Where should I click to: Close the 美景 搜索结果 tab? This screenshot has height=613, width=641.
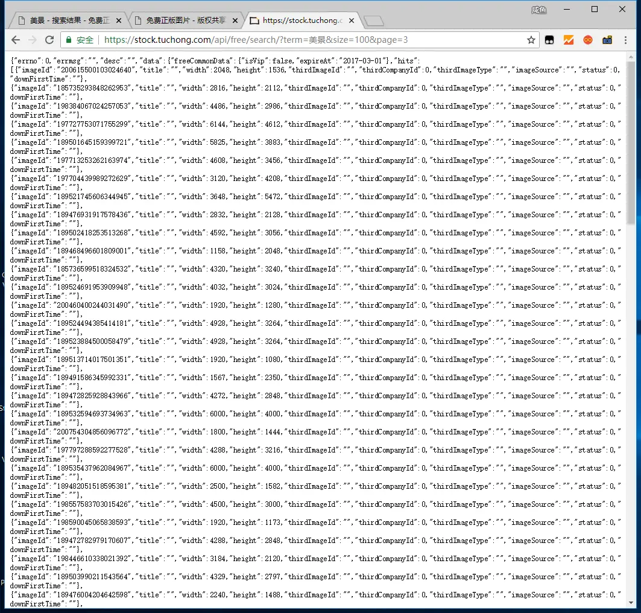point(119,21)
